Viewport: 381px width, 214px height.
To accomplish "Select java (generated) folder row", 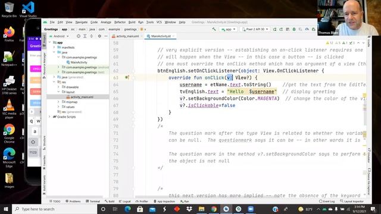I will [x=78, y=77].
